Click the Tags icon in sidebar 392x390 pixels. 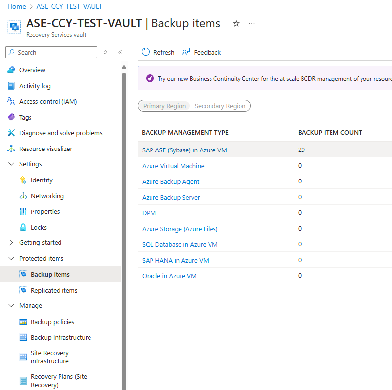coord(11,118)
